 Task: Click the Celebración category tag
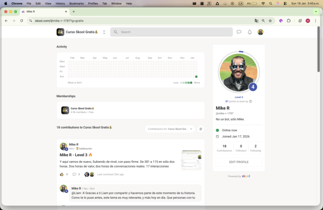coord(84,149)
